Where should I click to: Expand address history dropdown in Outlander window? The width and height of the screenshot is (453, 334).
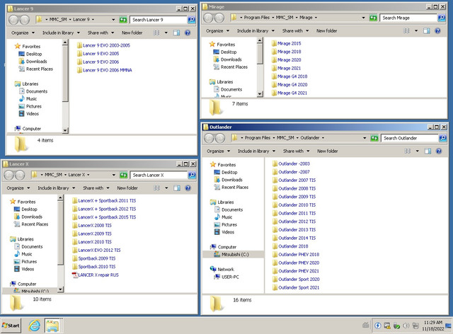tap(365, 138)
